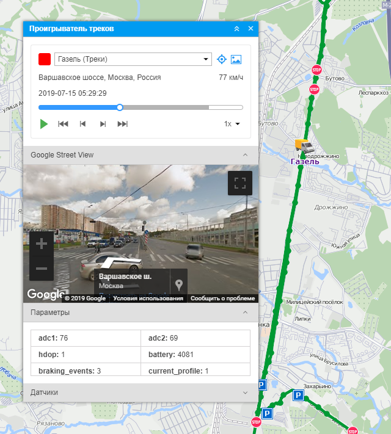391x434 pixels.
Task: Click the STOP marker at the bottom right corner
Action: point(353,431)
